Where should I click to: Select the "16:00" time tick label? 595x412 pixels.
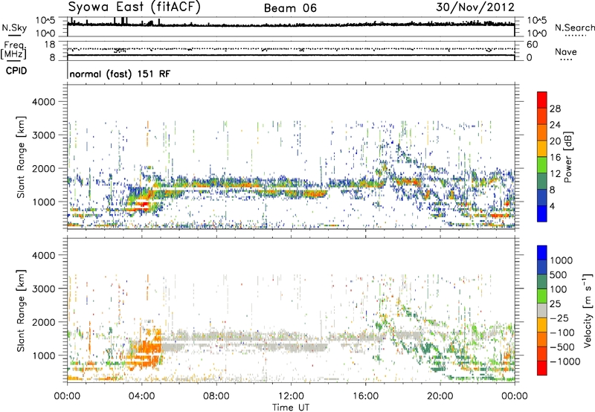pos(365,396)
